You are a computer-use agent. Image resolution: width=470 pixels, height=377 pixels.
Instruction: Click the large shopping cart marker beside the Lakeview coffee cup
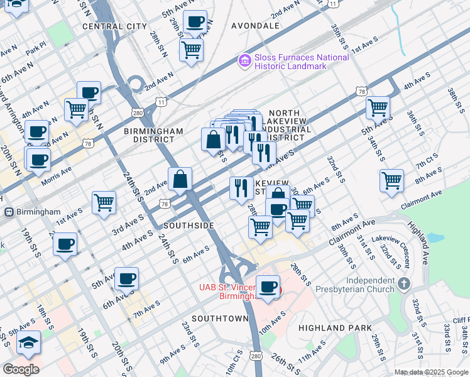click(x=297, y=222)
